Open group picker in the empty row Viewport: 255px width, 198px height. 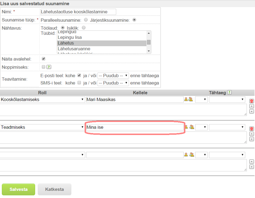click(192, 154)
